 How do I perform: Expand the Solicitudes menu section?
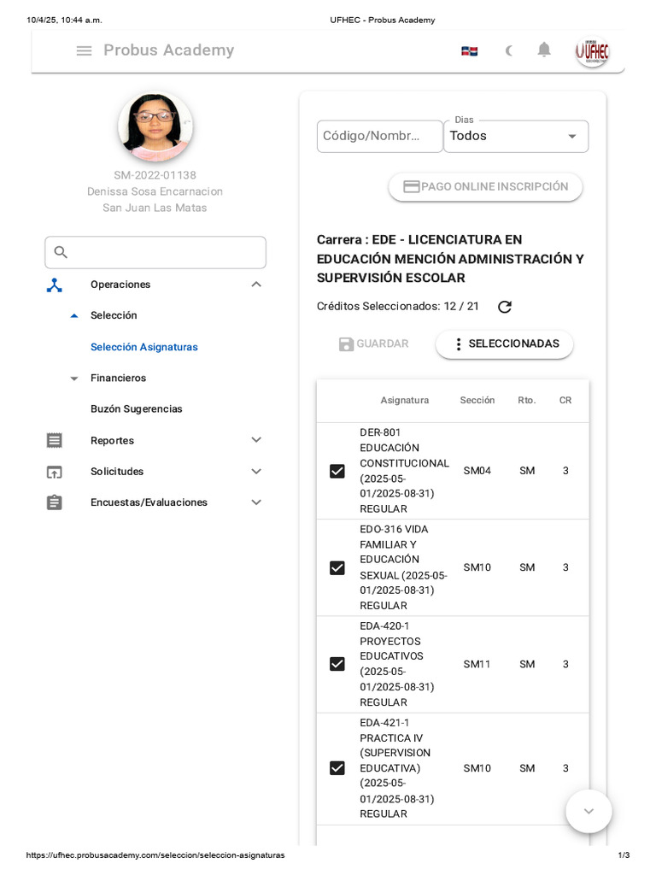click(255, 472)
